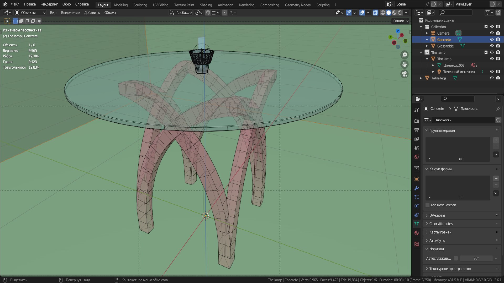Select Точечный источник in outliner
504x283 pixels.
click(459, 72)
